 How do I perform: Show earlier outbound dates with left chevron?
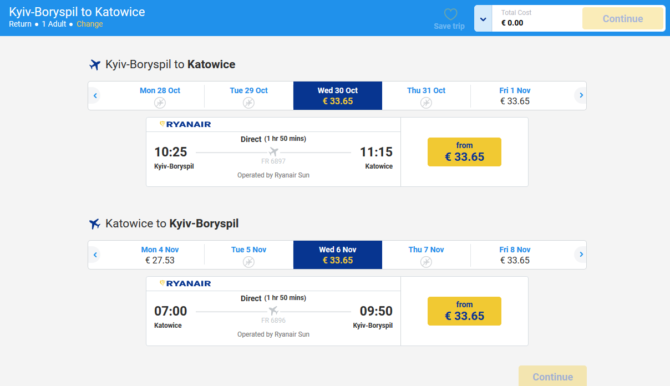coord(95,96)
